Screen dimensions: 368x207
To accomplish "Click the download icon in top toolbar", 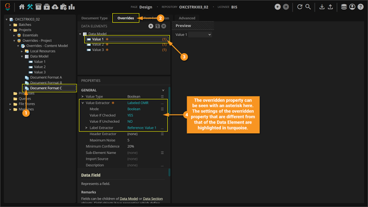I will point(322,7).
